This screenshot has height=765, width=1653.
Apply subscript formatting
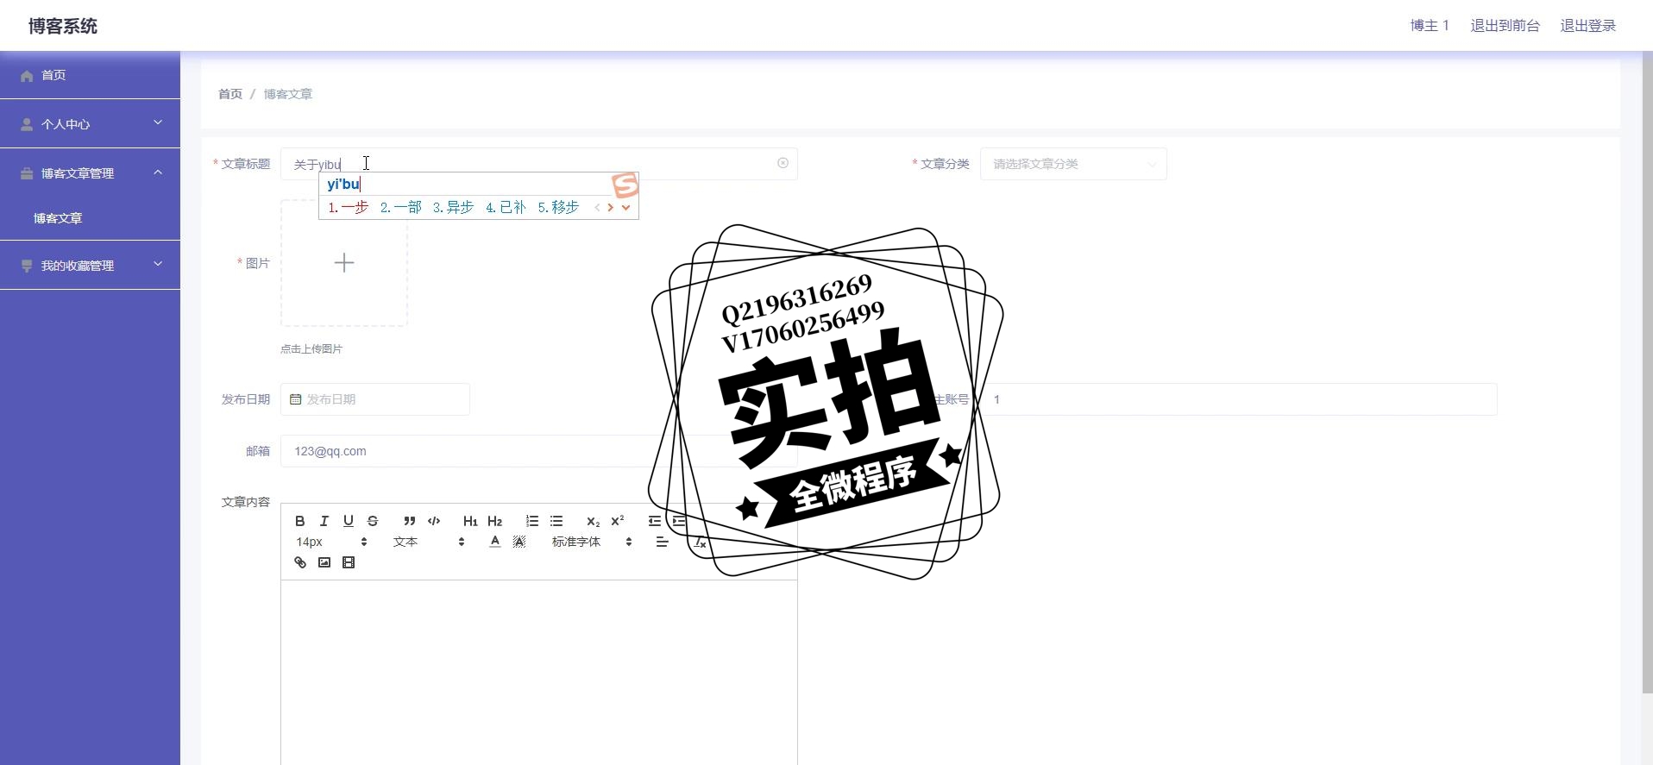[593, 521]
